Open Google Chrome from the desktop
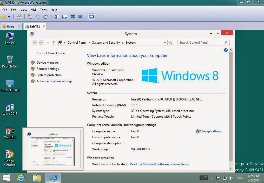Viewport: 264px width, 183px height. pos(10,156)
